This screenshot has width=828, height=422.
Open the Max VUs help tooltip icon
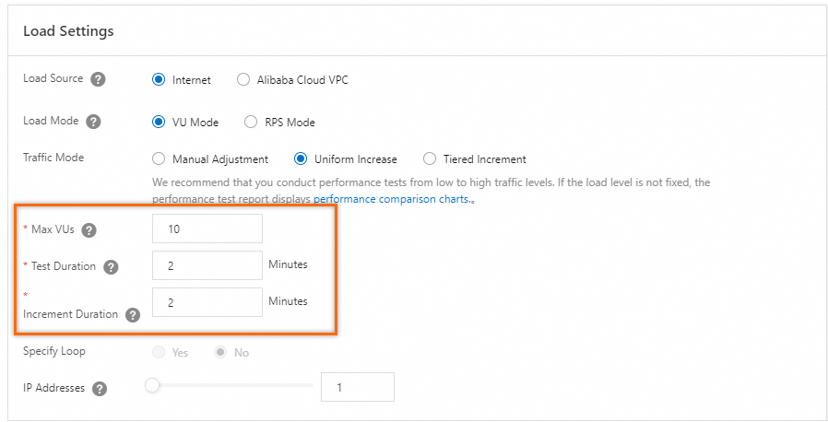click(x=89, y=229)
